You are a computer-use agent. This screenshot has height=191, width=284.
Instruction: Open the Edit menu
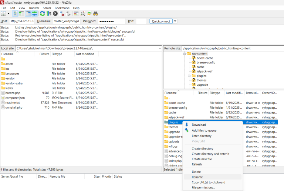click(12, 8)
